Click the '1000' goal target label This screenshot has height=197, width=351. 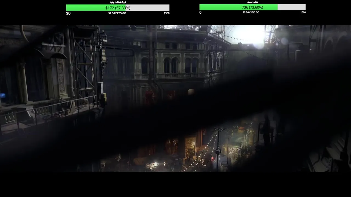click(303, 12)
